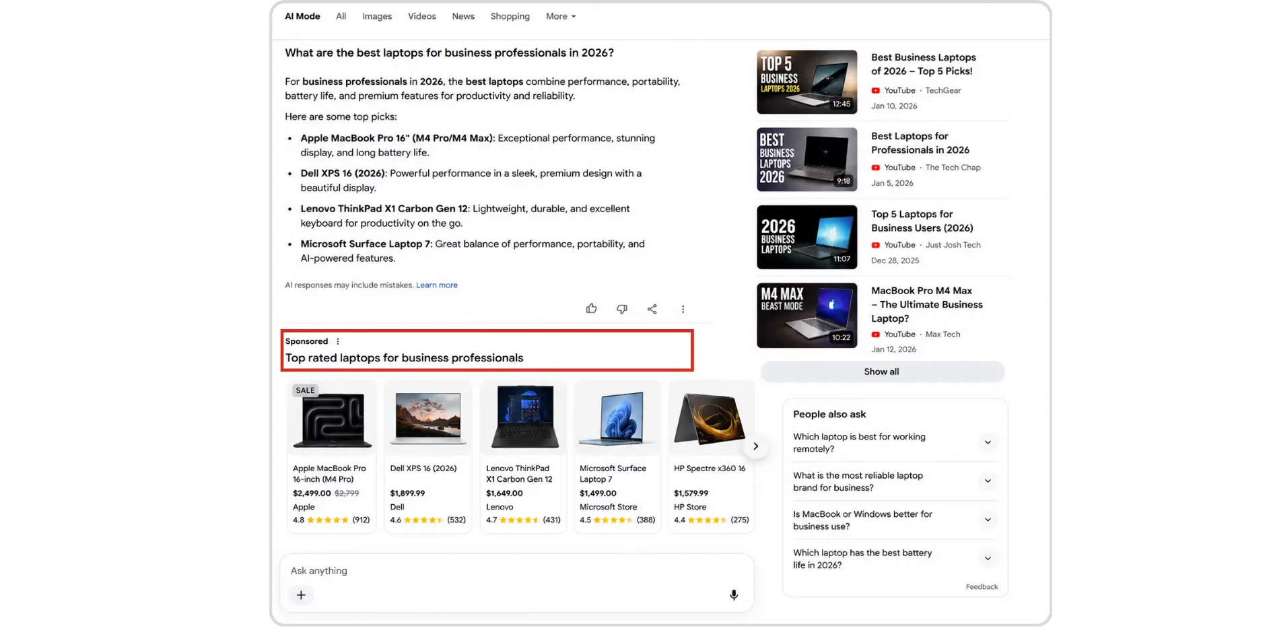Image resolution: width=1269 pixels, height=628 pixels.
Task: Play the Best Business Laptops 9:18 thumbnail
Action: pos(807,160)
